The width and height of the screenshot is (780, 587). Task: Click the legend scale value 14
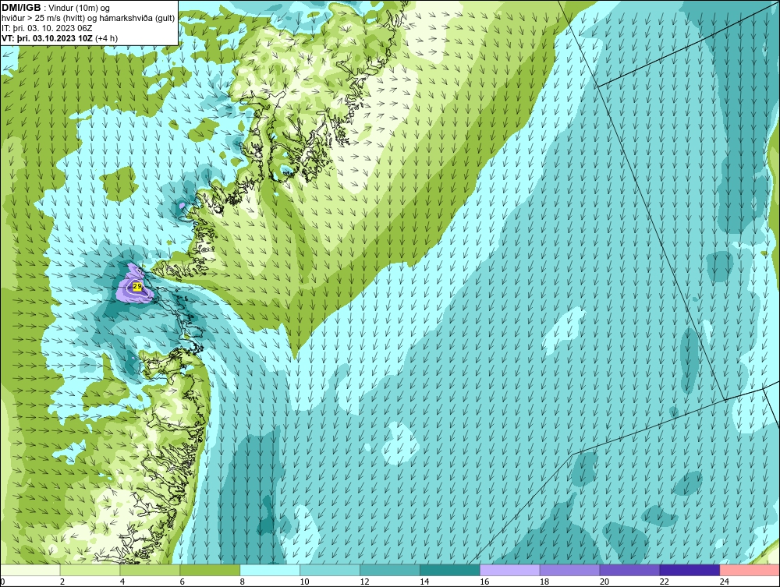click(424, 582)
